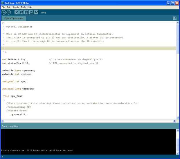This screenshot has width=180, height=159.
Task: Click the Upload to I/O Board icon
Action: pyautogui.click(x=31, y=12)
